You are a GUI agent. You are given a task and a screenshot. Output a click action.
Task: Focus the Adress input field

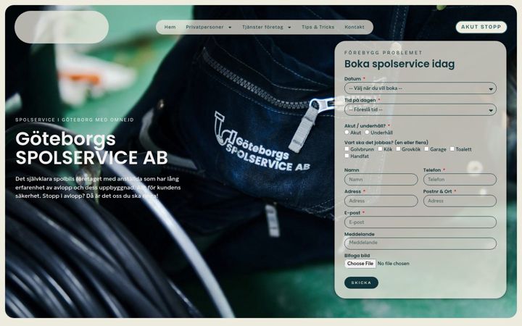click(381, 201)
